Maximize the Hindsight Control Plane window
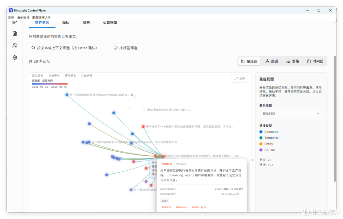Viewport: 343px width, 219px height. [x=319, y=10]
